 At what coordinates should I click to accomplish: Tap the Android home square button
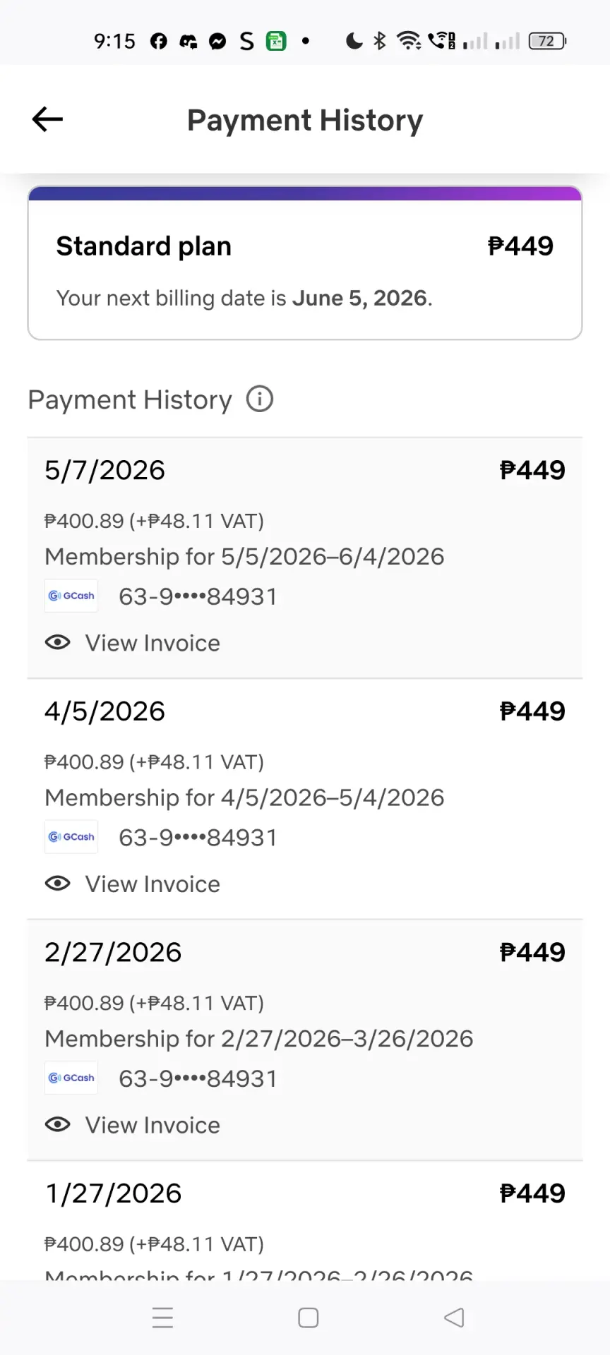pyautogui.click(x=309, y=1318)
